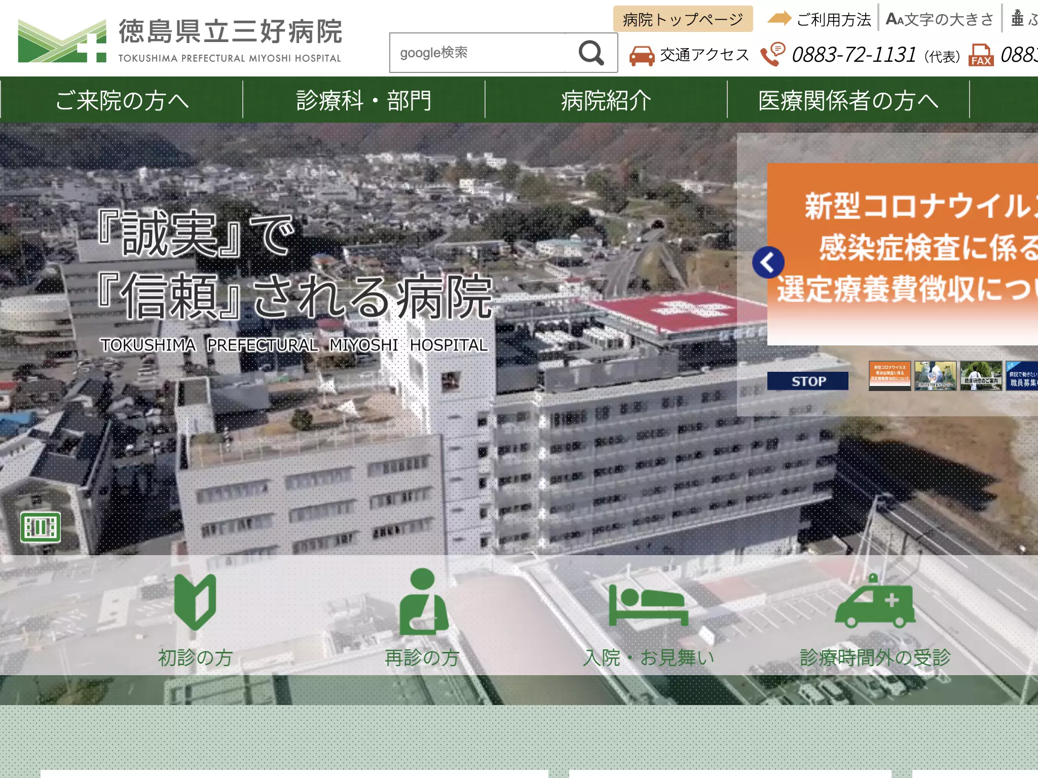Go to 病院トップページ button

point(683,19)
